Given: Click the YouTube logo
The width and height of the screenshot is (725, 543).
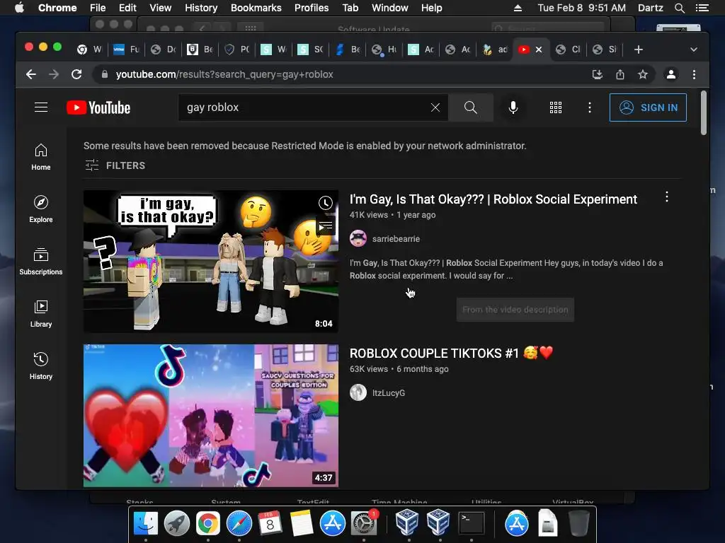Looking at the screenshot, I should (98, 107).
